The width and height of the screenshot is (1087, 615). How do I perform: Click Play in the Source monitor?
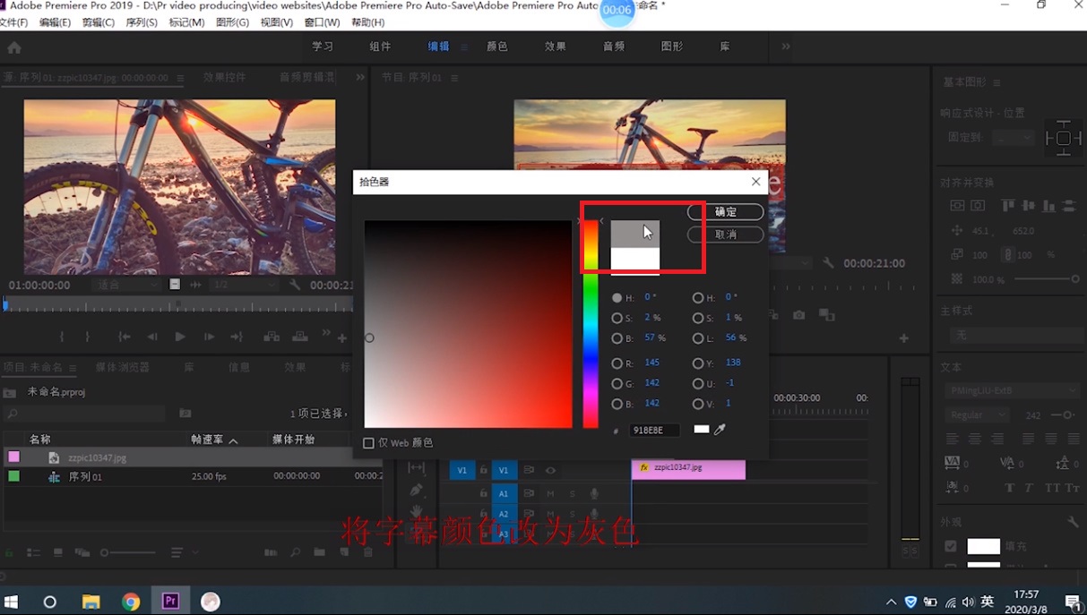coord(180,337)
